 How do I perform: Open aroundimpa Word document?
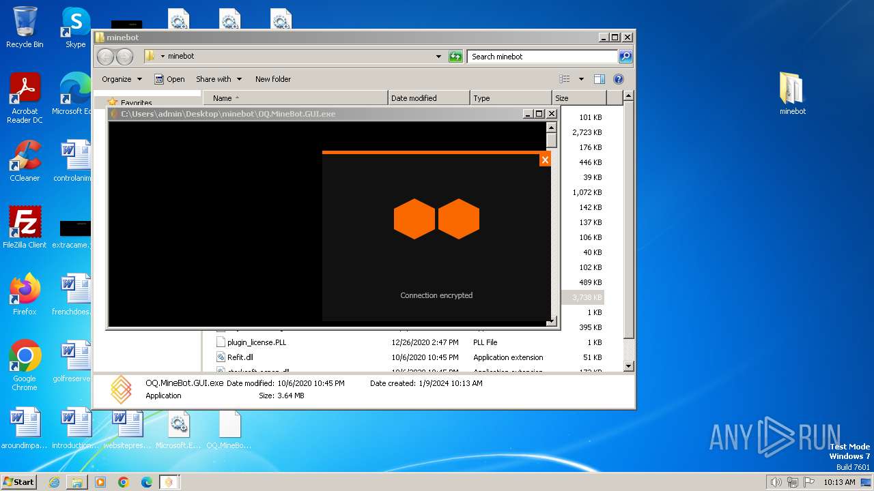(x=25, y=428)
